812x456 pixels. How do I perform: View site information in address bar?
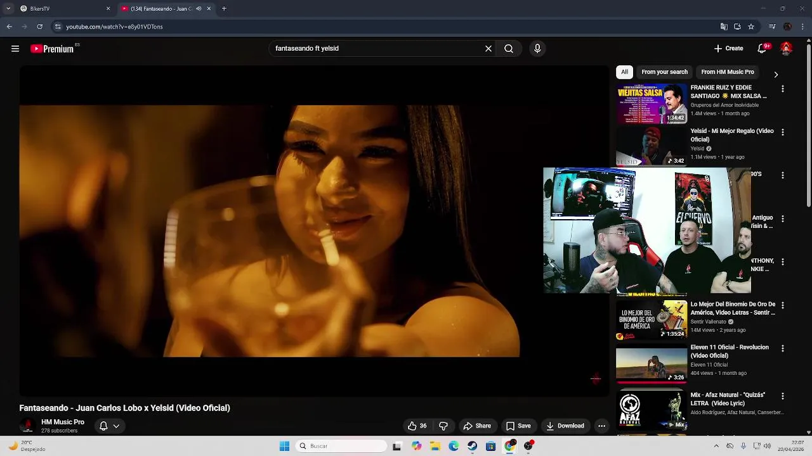58,27
